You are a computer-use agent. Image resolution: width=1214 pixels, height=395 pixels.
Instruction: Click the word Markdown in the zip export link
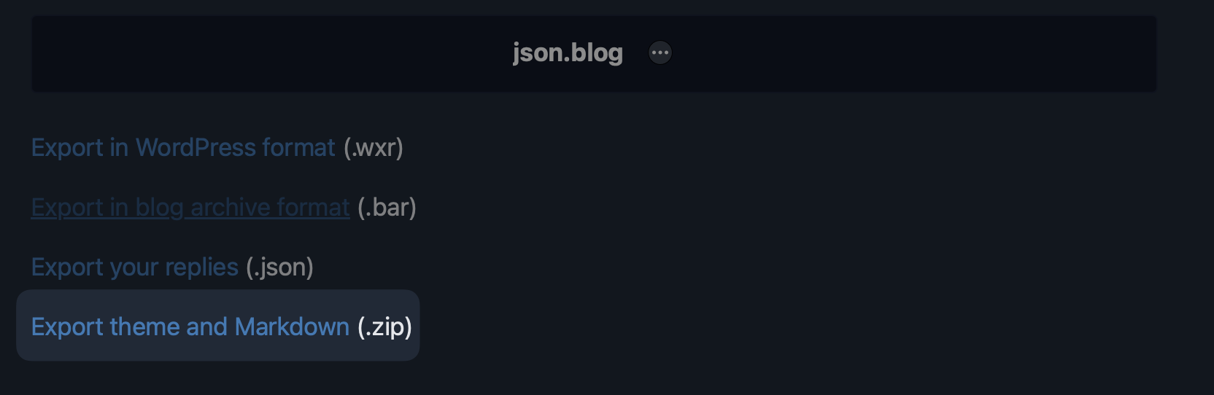tap(292, 327)
